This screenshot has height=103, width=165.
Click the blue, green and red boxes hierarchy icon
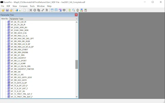point(81,10)
